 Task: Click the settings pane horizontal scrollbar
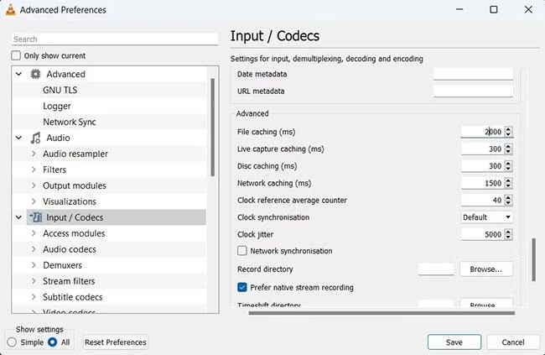381,313
